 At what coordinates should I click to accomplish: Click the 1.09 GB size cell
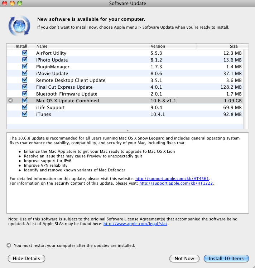(x=233, y=101)
